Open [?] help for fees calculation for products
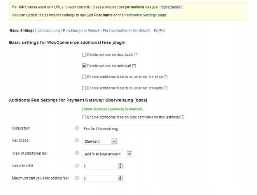This screenshot has width=257, height=195. pyautogui.click(x=166, y=88)
